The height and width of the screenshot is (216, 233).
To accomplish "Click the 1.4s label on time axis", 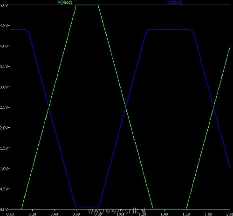I will point(164,214).
